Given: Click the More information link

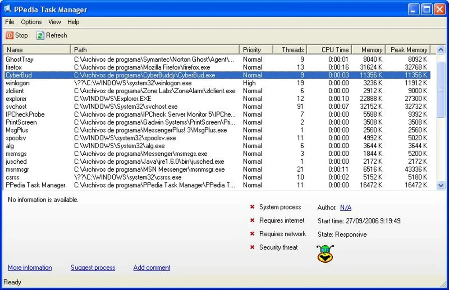Looking at the screenshot, I should (29, 268).
